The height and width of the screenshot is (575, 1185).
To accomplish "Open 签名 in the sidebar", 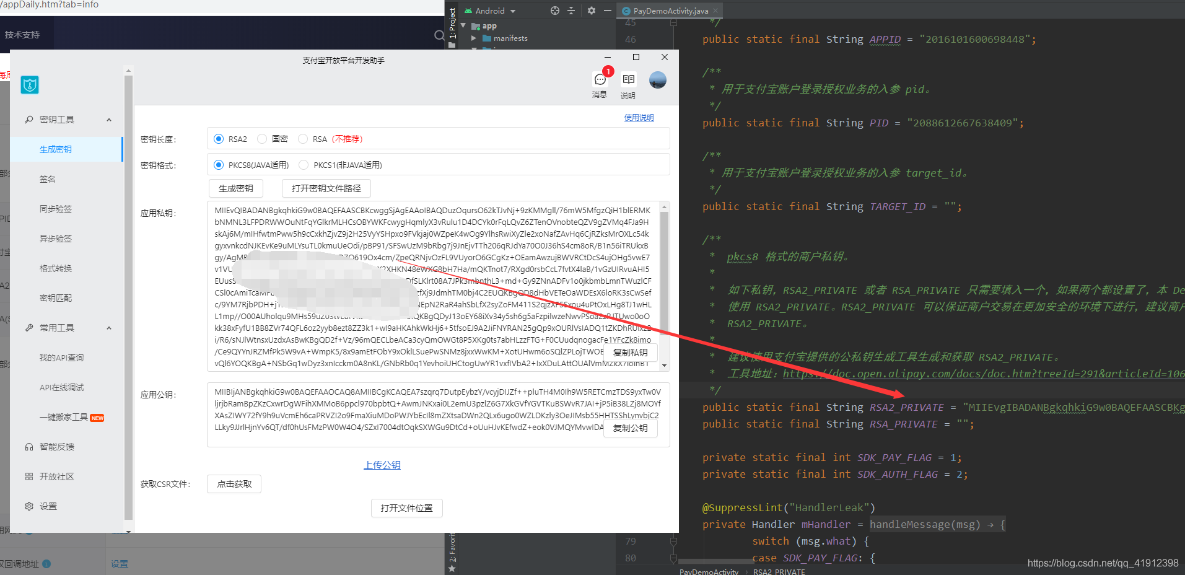I will (48, 179).
